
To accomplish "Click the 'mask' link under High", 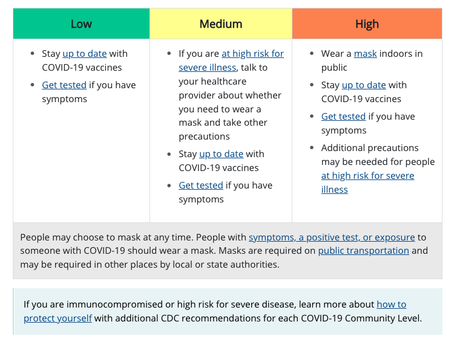I will (365, 54).
